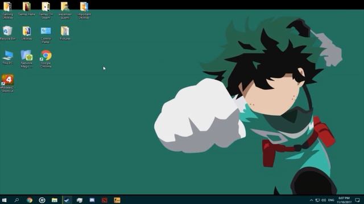Select the Pictures folder icon
The image size is (364, 204).
[x=65, y=33]
